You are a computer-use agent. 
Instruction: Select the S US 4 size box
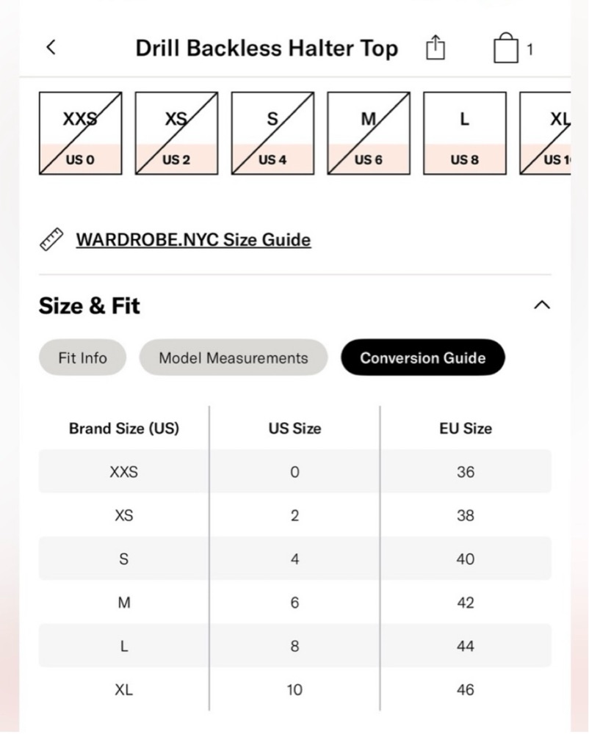point(272,134)
